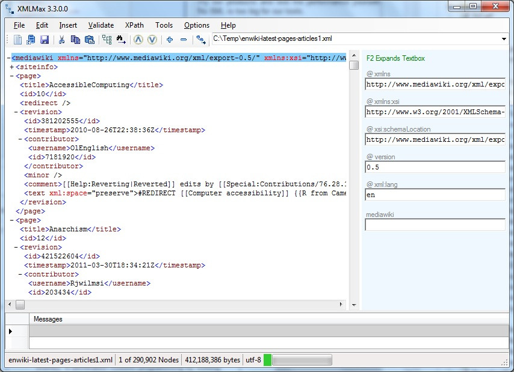
Task: Select the username Rjwilmsi line
Action: click(x=90, y=283)
